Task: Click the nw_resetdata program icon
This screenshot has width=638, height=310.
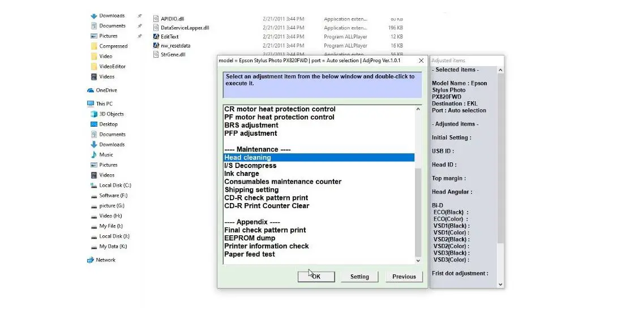Action: coord(156,46)
